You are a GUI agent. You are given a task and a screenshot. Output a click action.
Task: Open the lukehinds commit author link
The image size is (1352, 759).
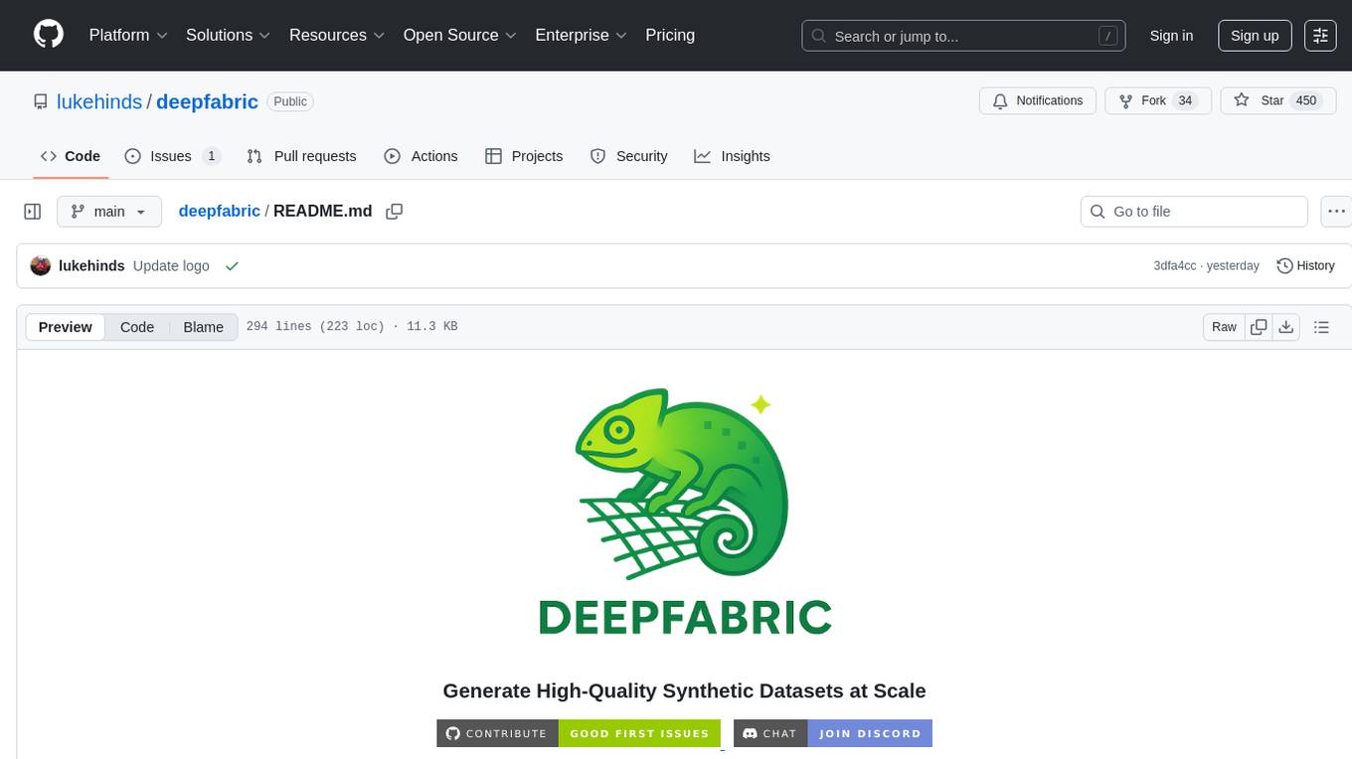tap(91, 266)
